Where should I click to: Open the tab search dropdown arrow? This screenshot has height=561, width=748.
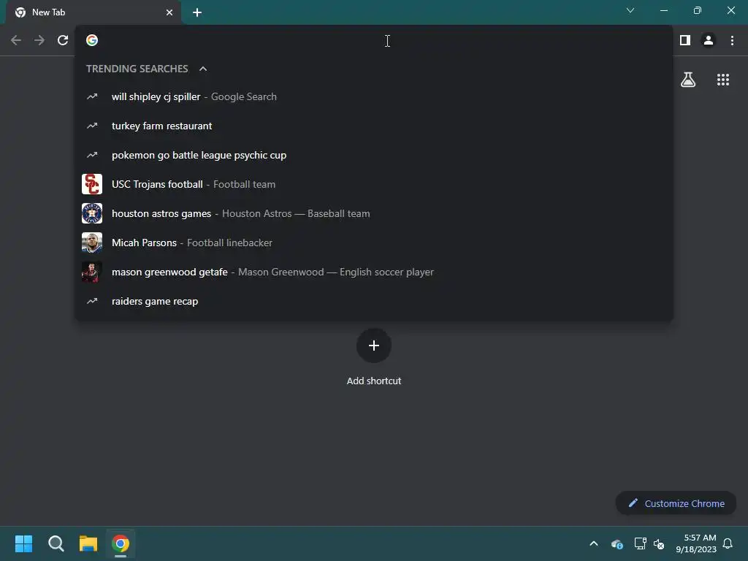[630, 10]
